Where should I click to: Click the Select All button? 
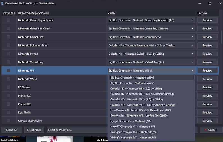(12, 130)
